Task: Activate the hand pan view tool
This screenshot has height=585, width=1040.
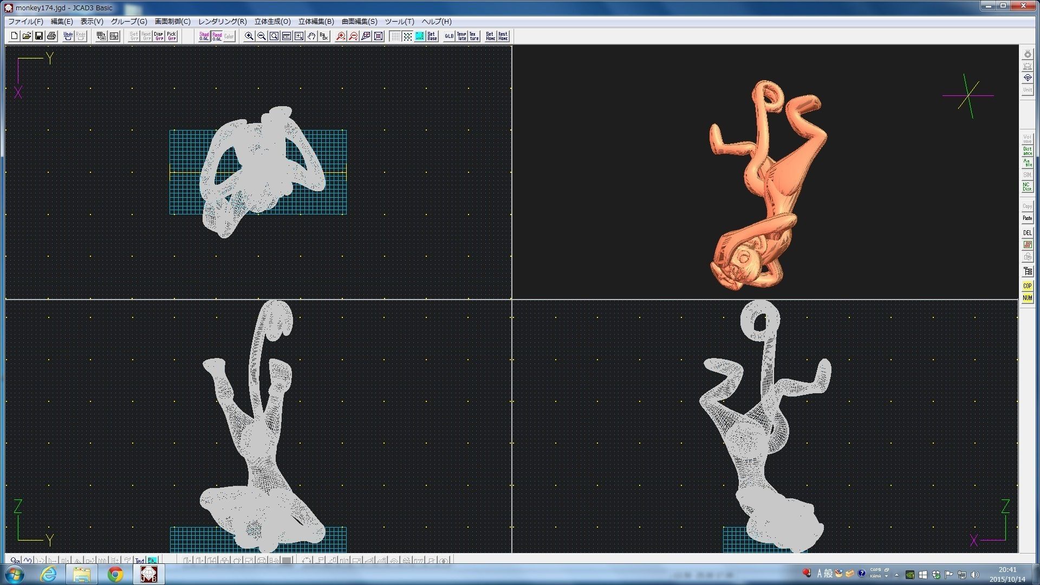Action: tap(311, 36)
